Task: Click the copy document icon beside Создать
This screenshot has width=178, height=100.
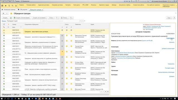Action: (11, 18)
